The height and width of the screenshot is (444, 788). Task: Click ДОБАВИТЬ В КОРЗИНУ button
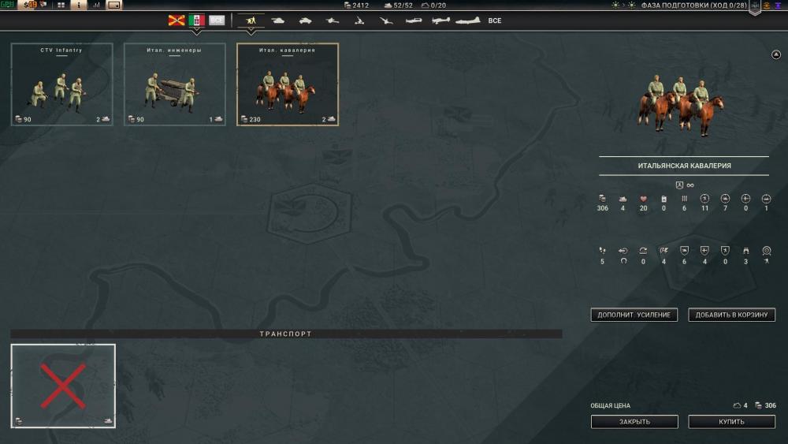pos(731,315)
